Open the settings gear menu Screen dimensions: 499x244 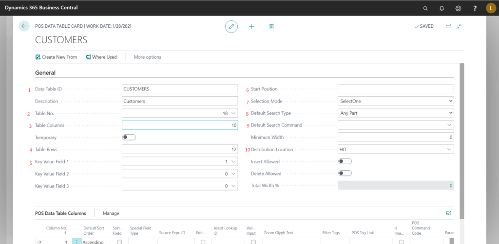[458, 8]
